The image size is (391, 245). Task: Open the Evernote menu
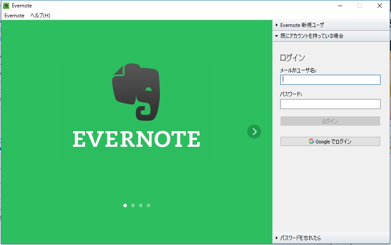(14, 16)
